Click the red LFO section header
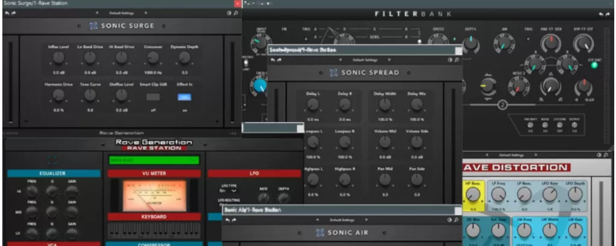 254,173
